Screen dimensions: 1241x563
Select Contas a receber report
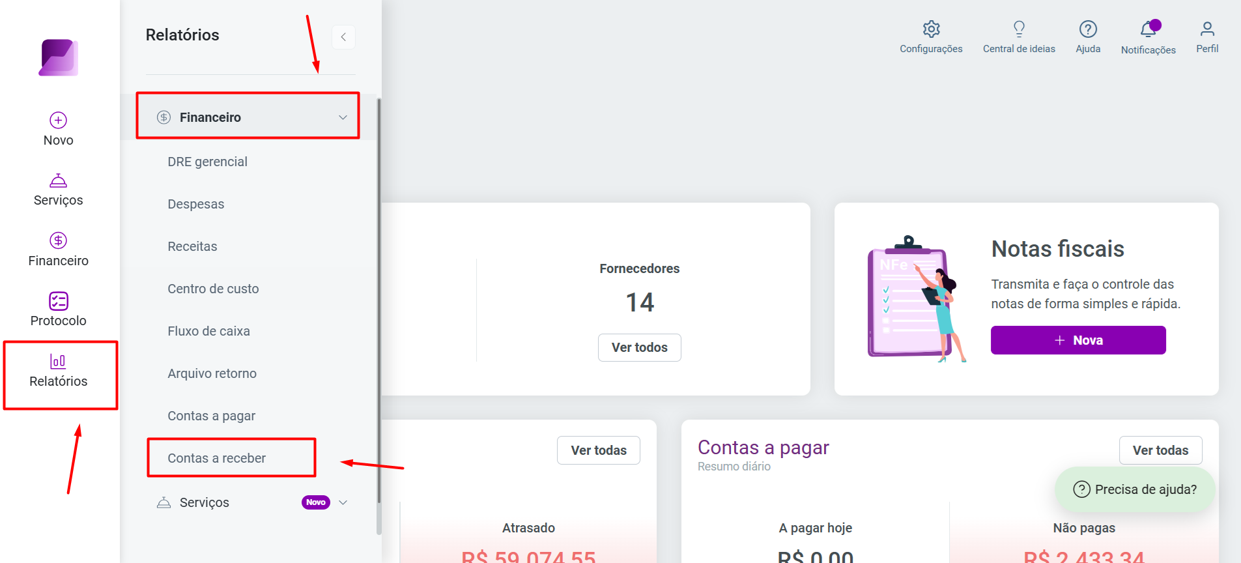pyautogui.click(x=216, y=458)
